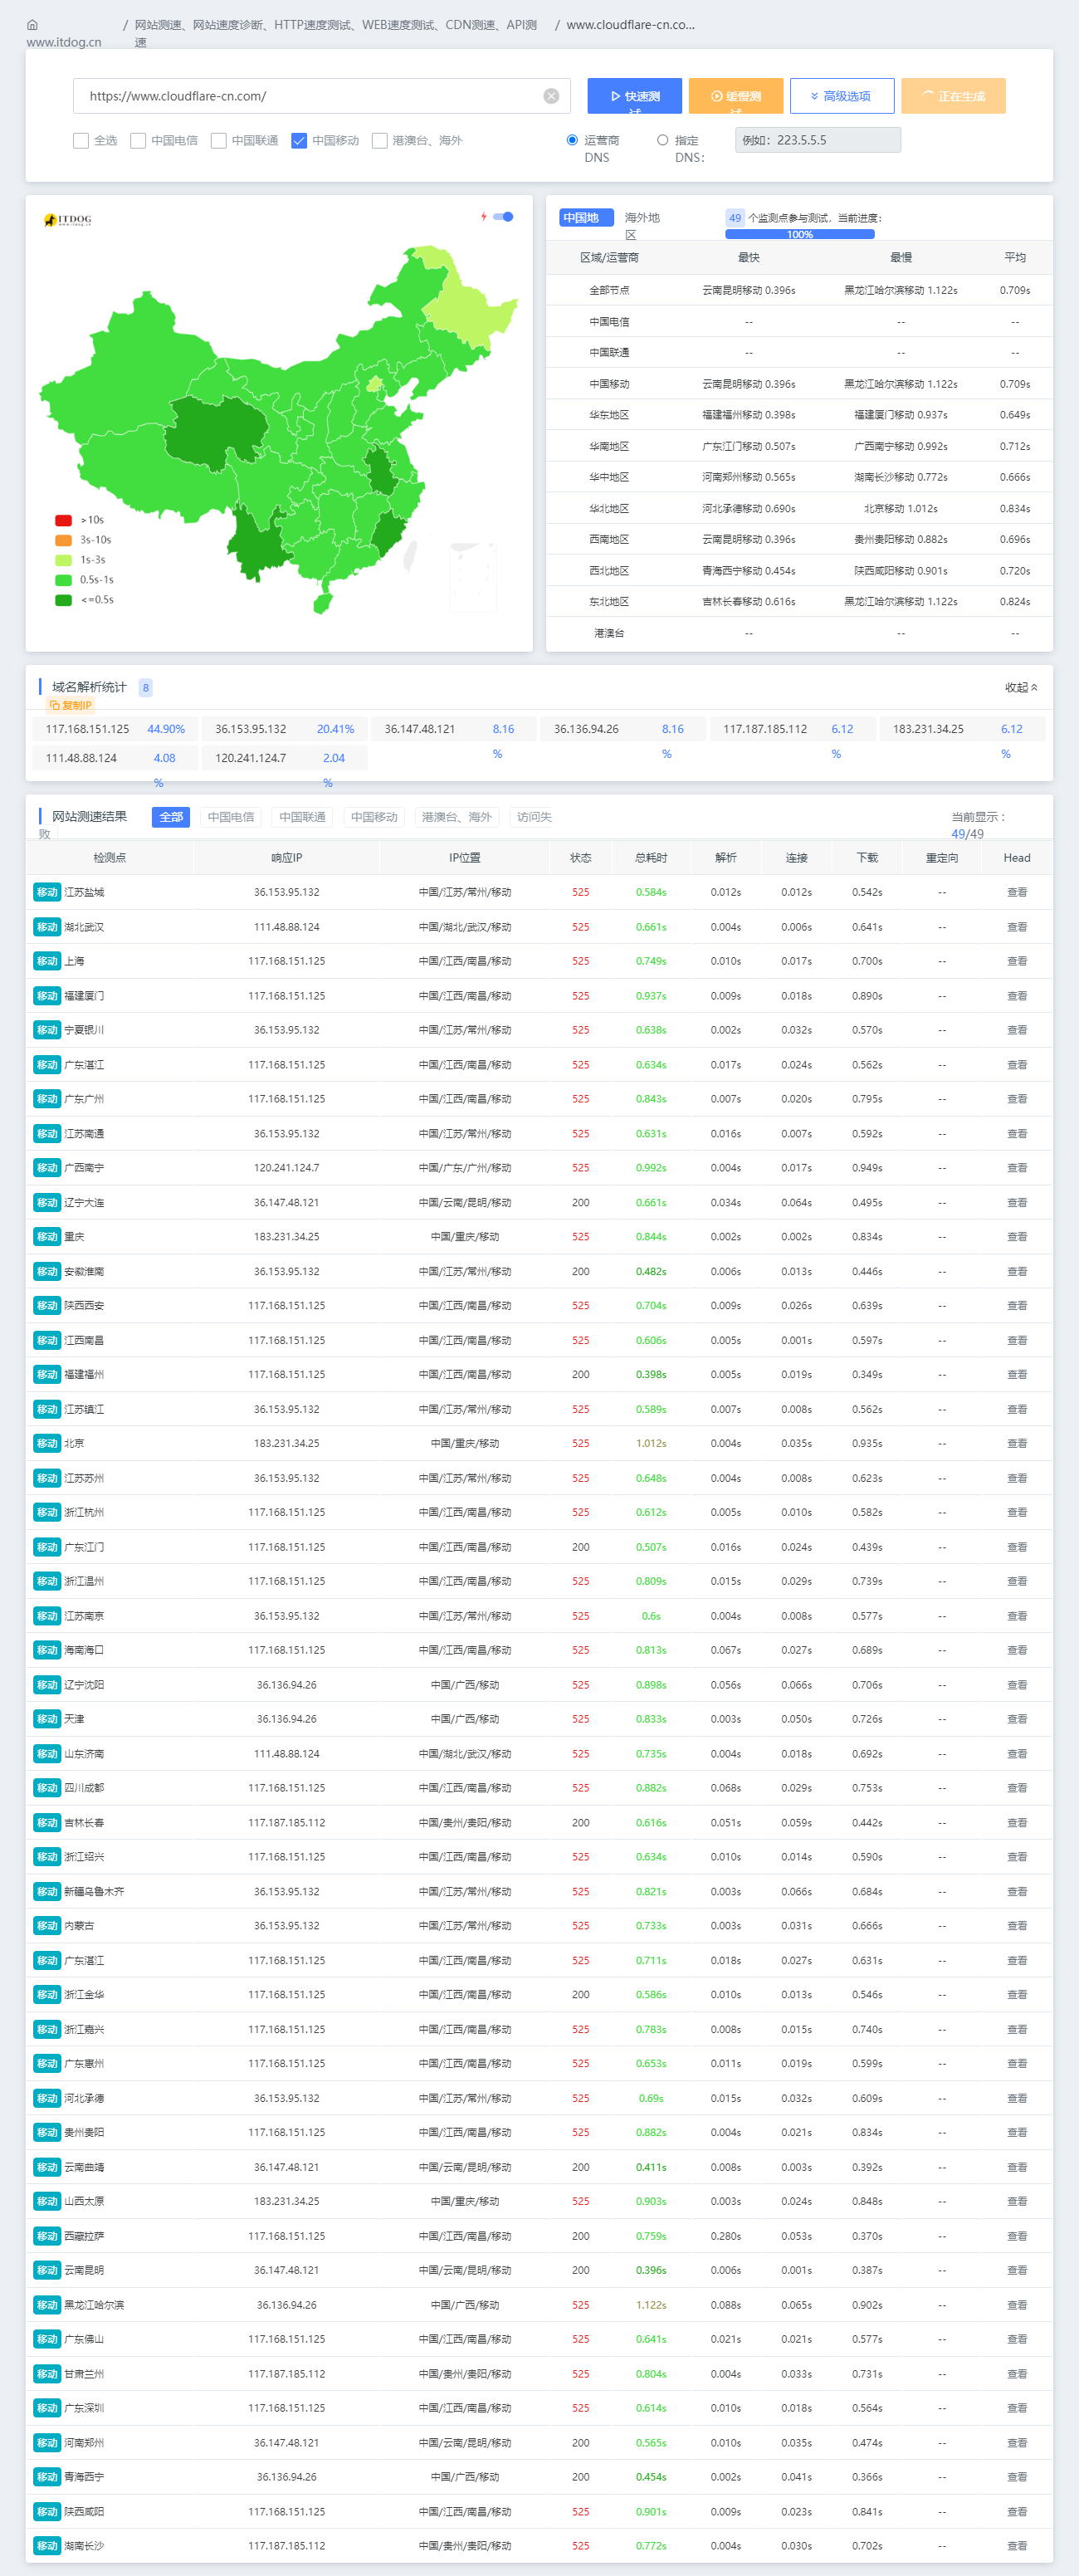Click the 移动 badge for 北京

click(x=47, y=1443)
